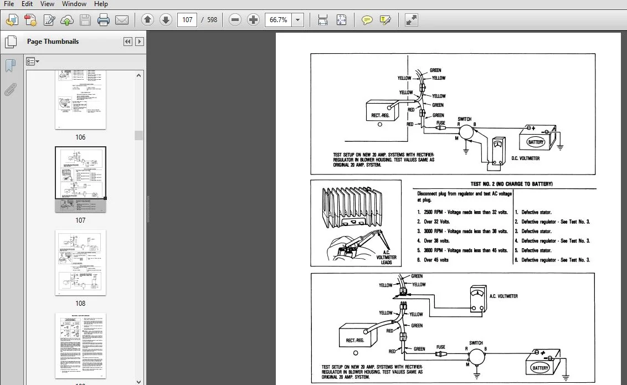This screenshot has width=627, height=385.
Task: Click the thumbnails scrollbar thumb
Action: pyautogui.click(x=139, y=135)
